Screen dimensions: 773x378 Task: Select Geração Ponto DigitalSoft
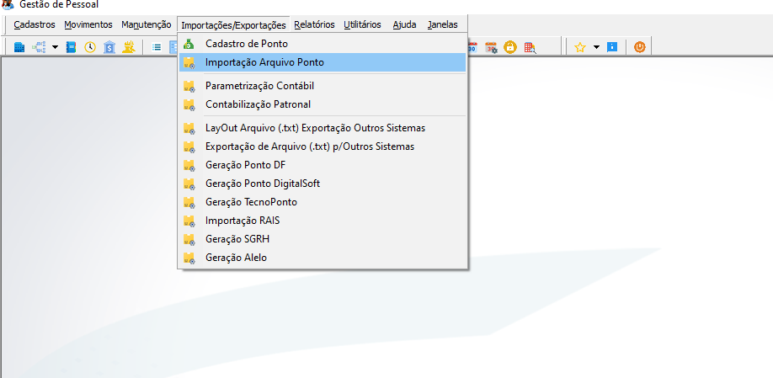coord(323,184)
